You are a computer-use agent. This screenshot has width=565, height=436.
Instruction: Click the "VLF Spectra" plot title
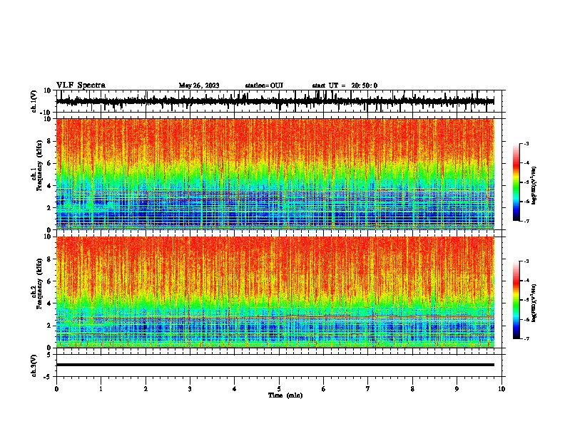81,85
